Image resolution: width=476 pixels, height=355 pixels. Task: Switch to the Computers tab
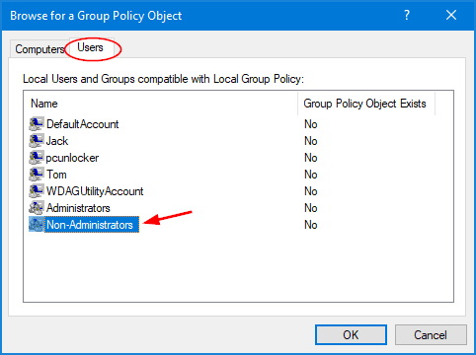click(x=40, y=49)
